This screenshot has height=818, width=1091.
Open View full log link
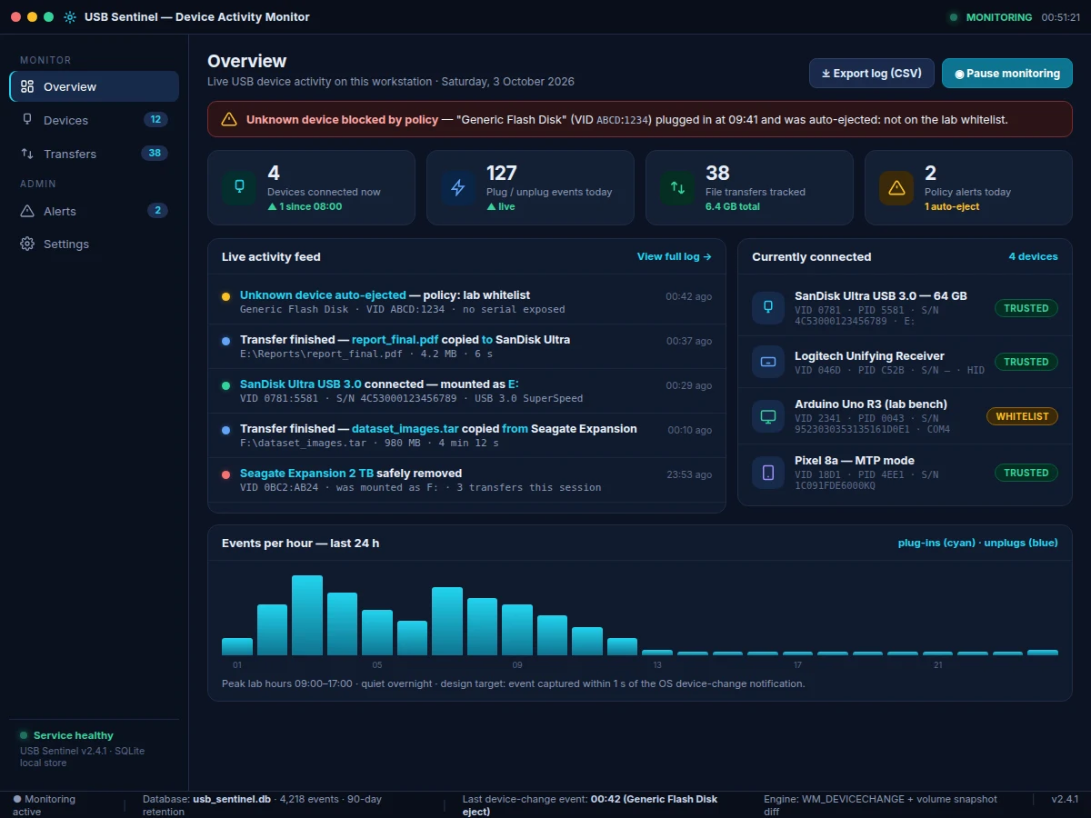675,256
